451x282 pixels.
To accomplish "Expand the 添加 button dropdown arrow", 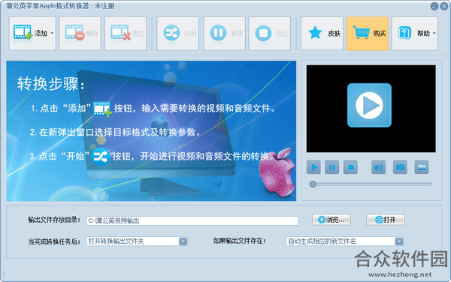I will (52, 33).
